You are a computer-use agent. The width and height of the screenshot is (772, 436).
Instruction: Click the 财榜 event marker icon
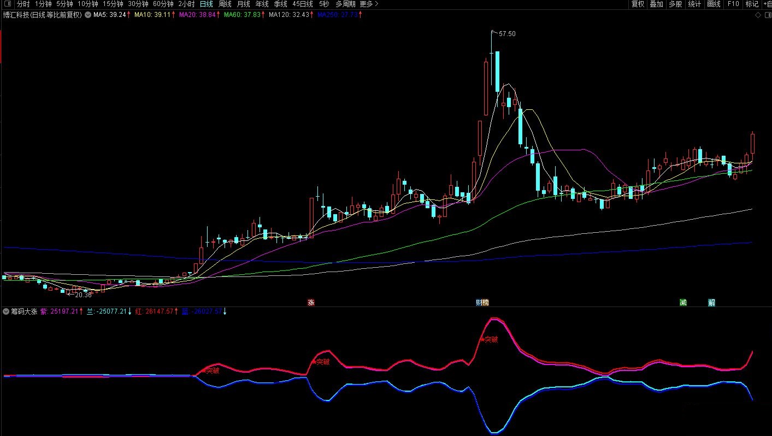pos(482,302)
